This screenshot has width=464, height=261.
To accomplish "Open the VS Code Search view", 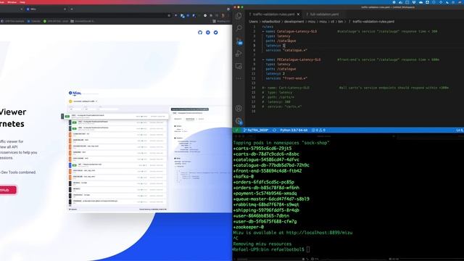I will pyautogui.click(x=239, y=28).
